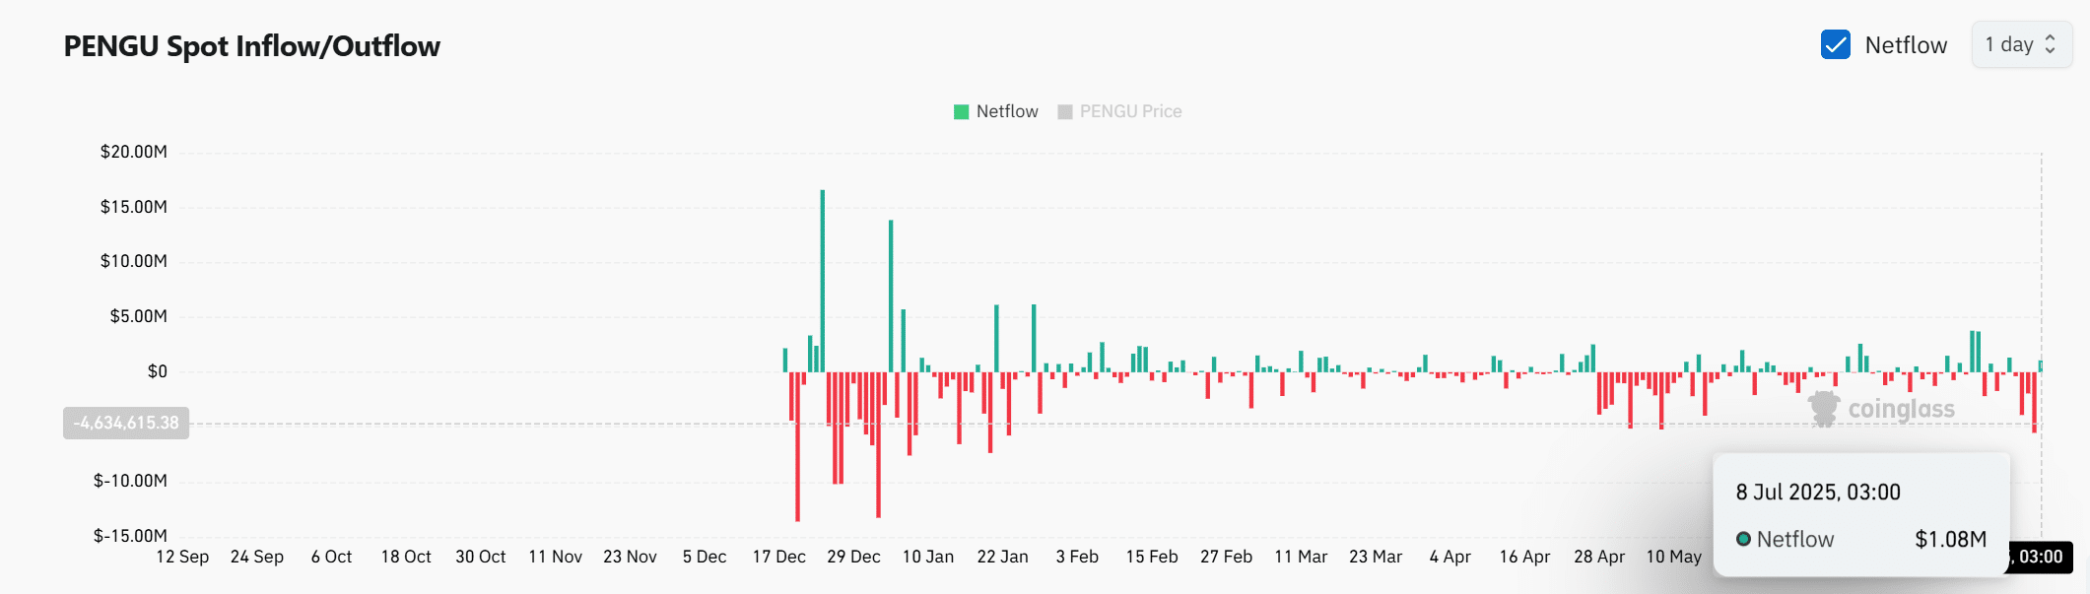
Task: Click the "10 May" x-axis date label
Action: (1673, 557)
